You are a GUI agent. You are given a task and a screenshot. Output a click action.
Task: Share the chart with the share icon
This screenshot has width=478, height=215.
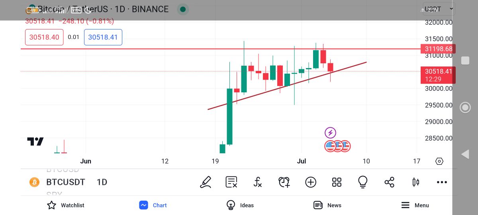pos(389,182)
